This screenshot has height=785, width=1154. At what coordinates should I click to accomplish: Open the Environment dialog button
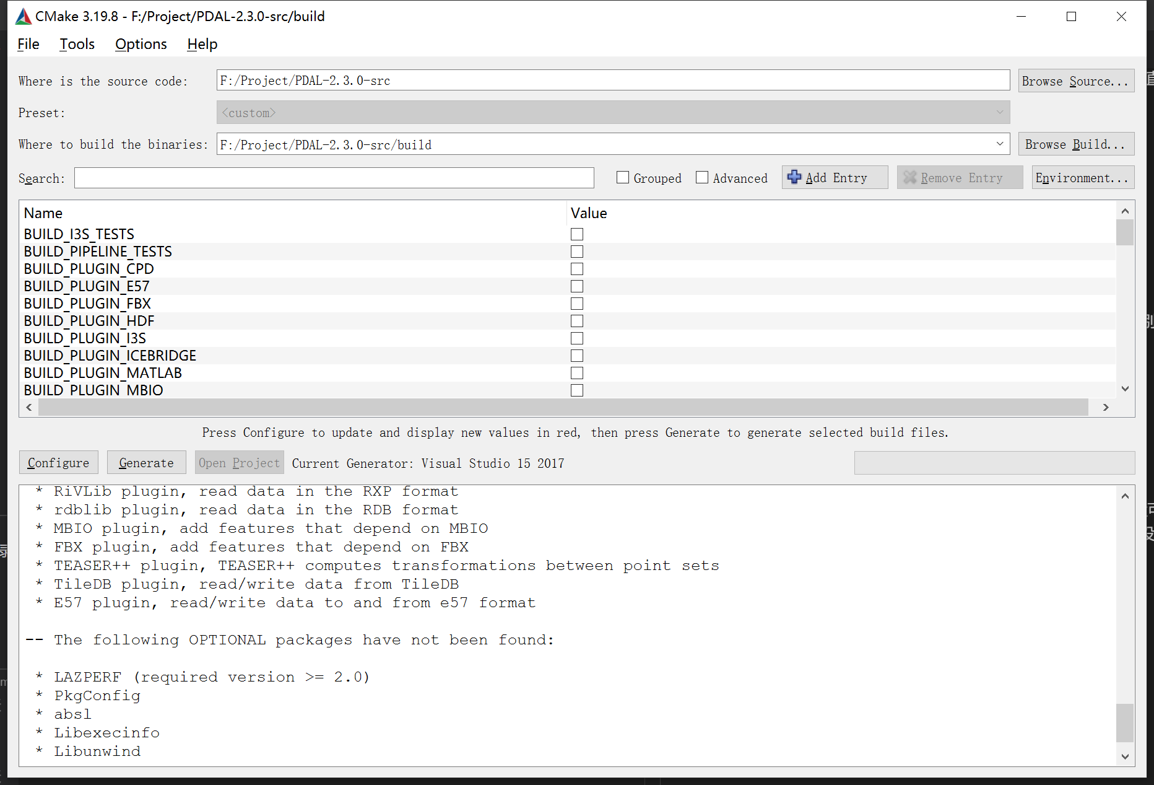point(1083,178)
